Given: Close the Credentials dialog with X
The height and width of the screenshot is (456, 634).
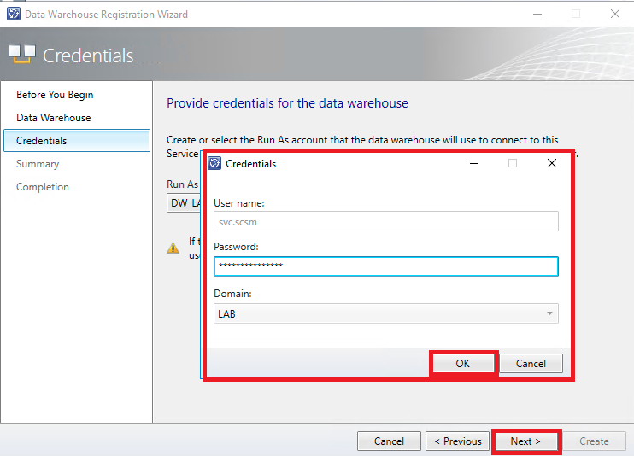Looking at the screenshot, I should pos(551,163).
